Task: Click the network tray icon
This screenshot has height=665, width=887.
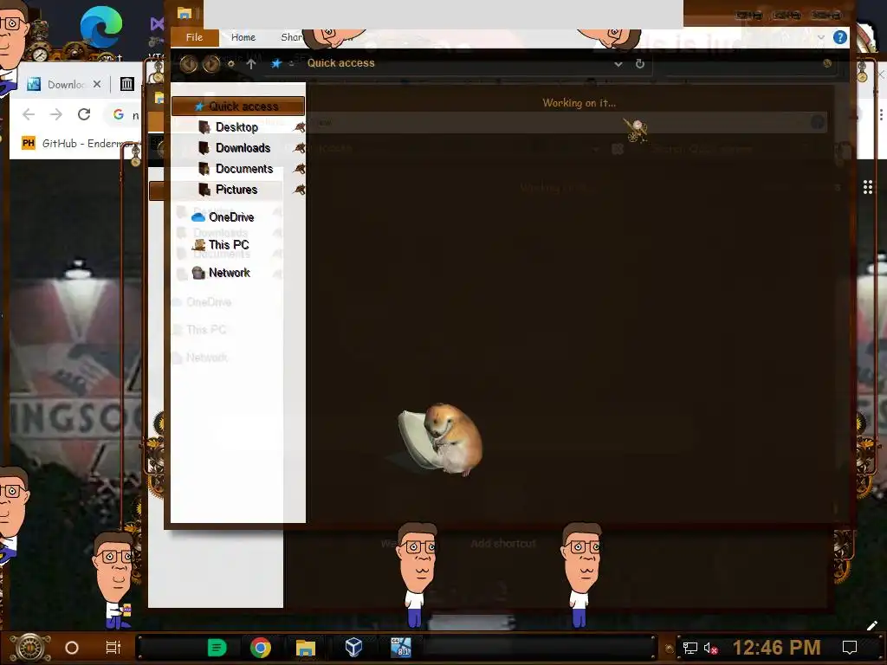Action: click(690, 648)
